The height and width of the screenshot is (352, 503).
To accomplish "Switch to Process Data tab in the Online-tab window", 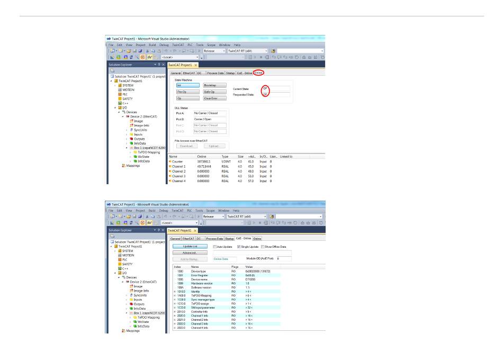I will 215,73.
